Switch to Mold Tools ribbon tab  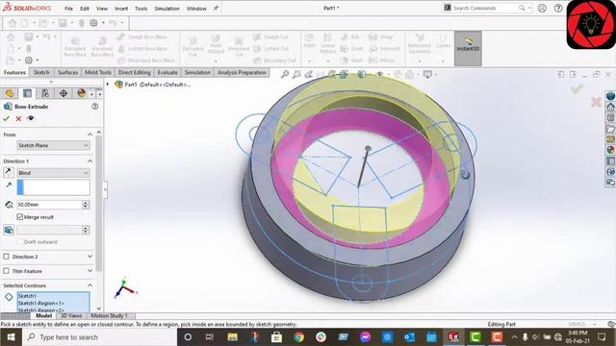98,73
